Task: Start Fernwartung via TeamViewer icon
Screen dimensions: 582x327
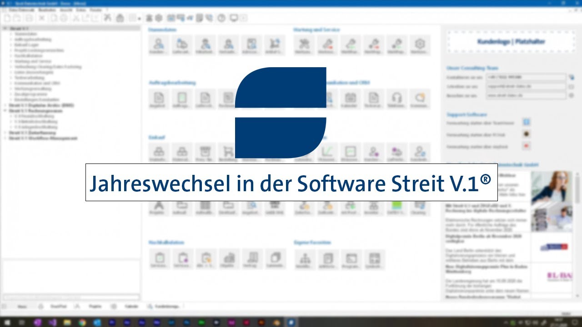Action: 527,123
